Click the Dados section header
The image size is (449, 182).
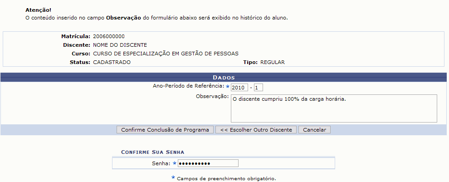(x=224, y=78)
